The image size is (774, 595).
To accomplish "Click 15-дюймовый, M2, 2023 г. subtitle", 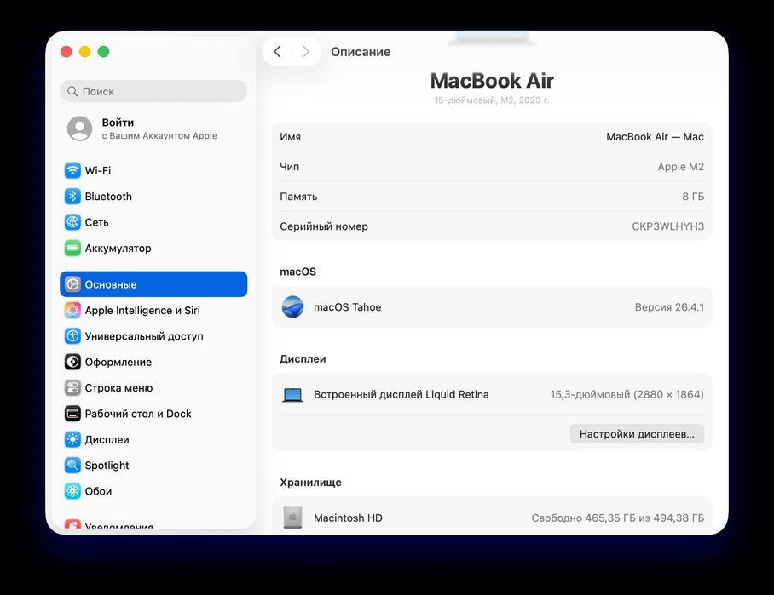I will coord(492,100).
